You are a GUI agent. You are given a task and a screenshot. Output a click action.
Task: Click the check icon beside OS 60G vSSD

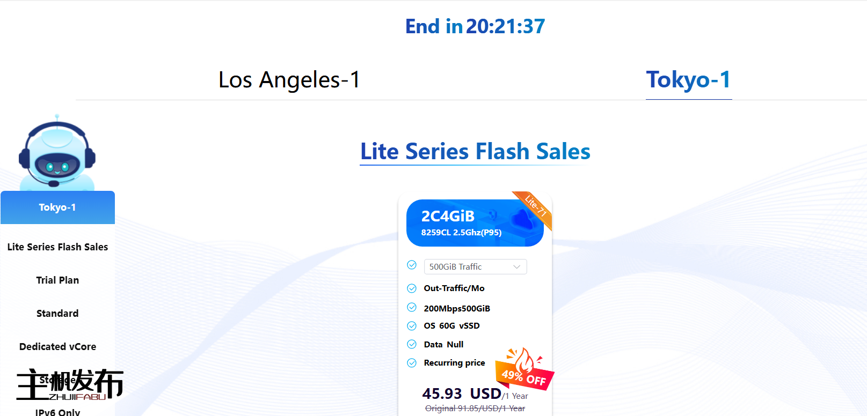tap(412, 326)
